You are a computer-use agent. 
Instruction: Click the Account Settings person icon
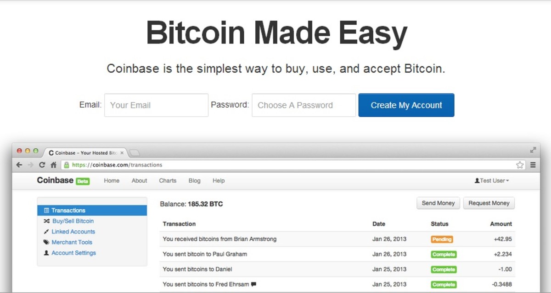[46, 253]
